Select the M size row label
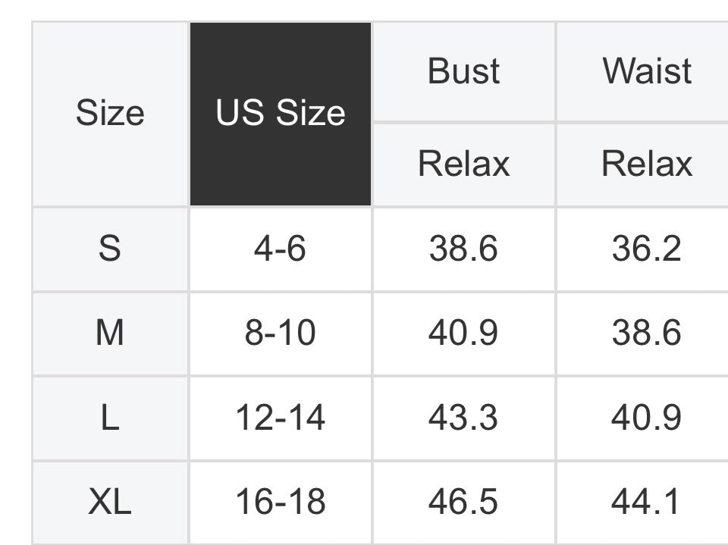This screenshot has width=728, height=545. tap(110, 333)
